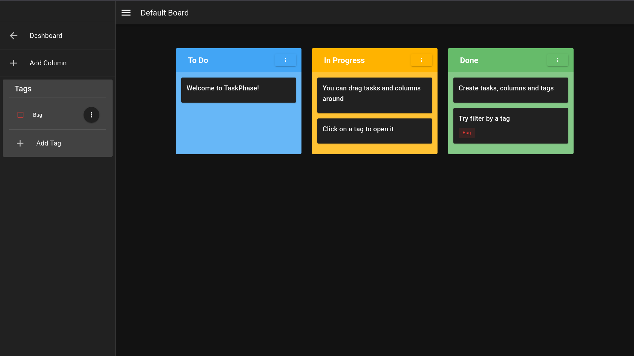The width and height of the screenshot is (634, 356).
Task: Select the Bug tag entry in Tags panel
Action: (37, 115)
